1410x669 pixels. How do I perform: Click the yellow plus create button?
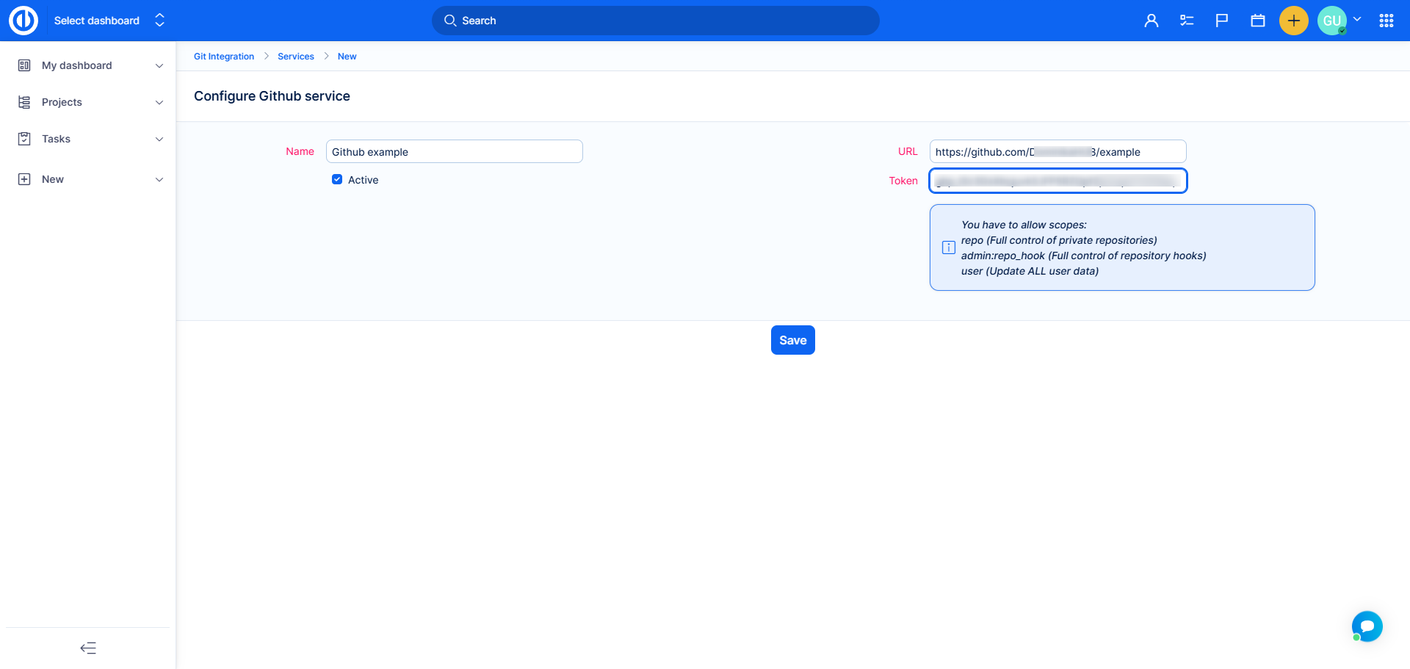point(1293,21)
